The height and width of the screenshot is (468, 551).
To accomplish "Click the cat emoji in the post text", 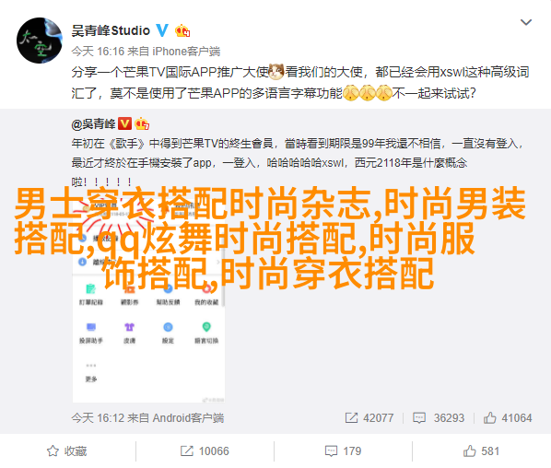I will click(276, 72).
